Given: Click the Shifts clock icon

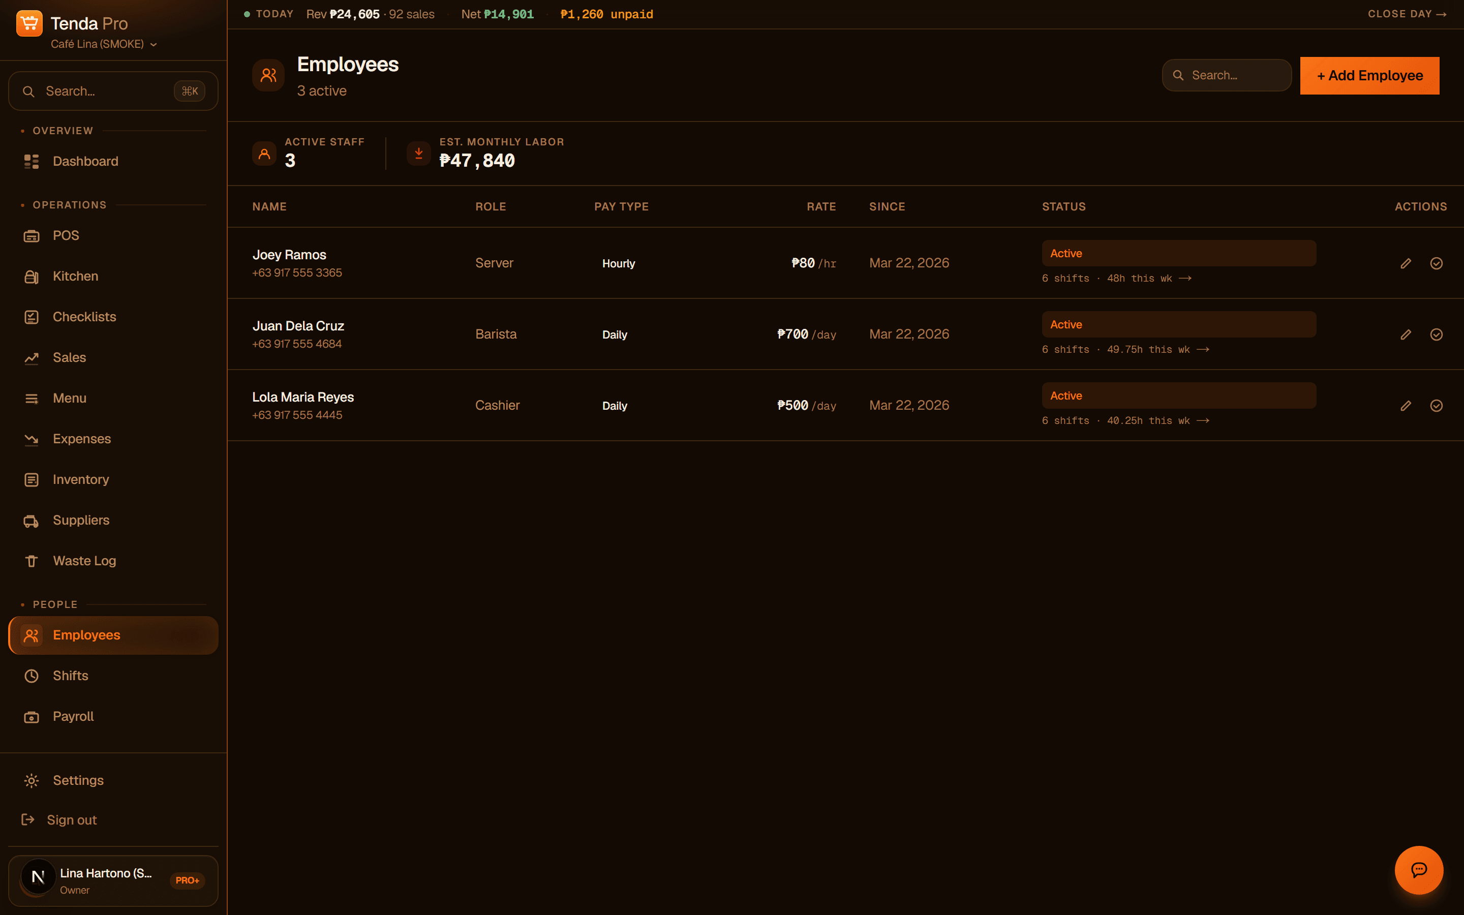Looking at the screenshot, I should pos(32,676).
